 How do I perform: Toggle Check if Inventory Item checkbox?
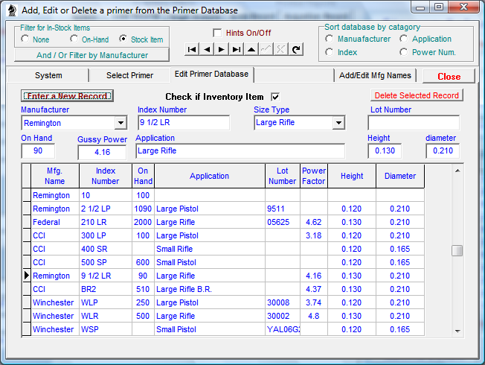tap(275, 97)
